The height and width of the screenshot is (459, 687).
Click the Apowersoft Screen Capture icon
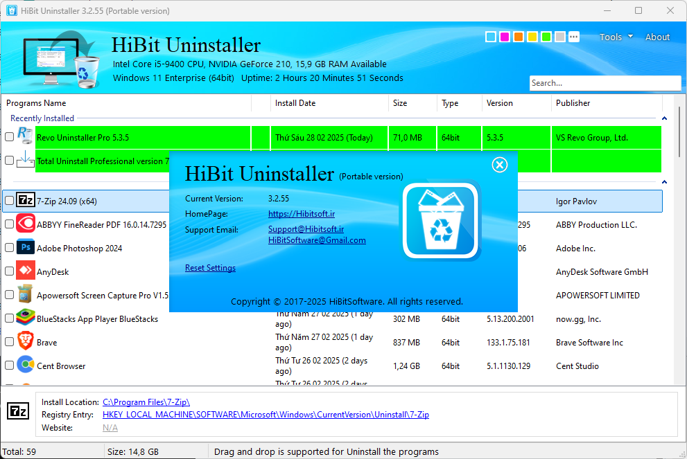pyautogui.click(x=26, y=294)
